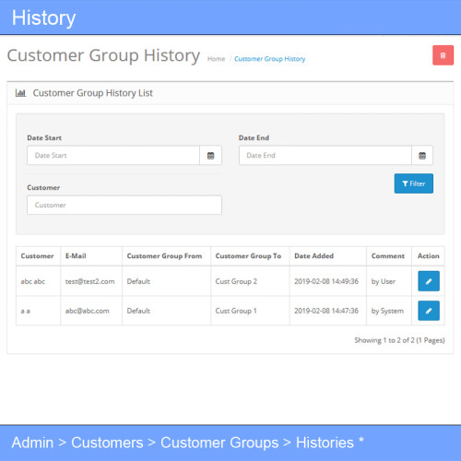The image size is (461, 461).
Task: Select the E-Mail column header
Action: pyautogui.click(x=76, y=256)
